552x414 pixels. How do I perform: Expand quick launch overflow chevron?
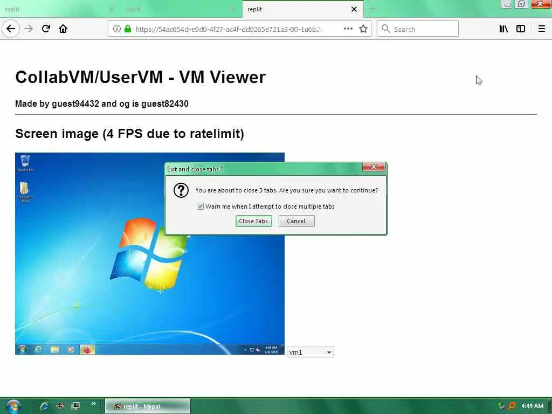(94, 403)
